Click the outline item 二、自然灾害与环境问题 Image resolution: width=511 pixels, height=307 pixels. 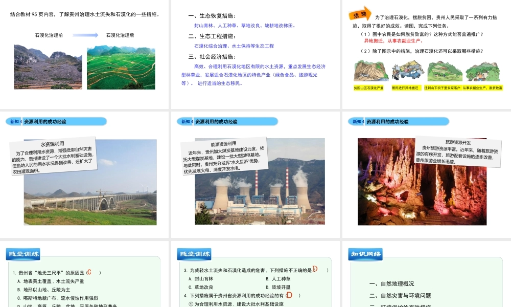tap(400, 296)
